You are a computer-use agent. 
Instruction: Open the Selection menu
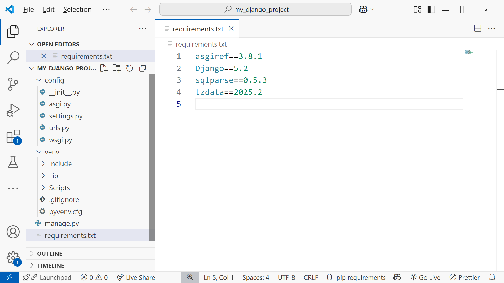(77, 9)
